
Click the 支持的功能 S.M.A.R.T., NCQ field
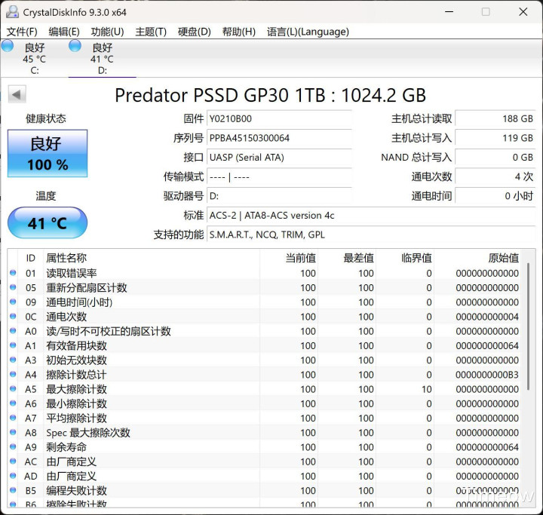click(x=371, y=235)
